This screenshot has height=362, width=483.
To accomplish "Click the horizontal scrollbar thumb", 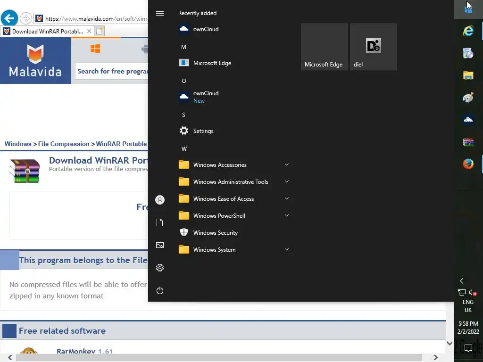I will [219, 357].
